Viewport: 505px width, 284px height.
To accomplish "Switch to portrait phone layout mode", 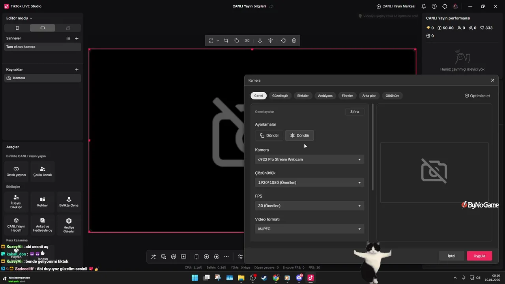I will point(17,28).
